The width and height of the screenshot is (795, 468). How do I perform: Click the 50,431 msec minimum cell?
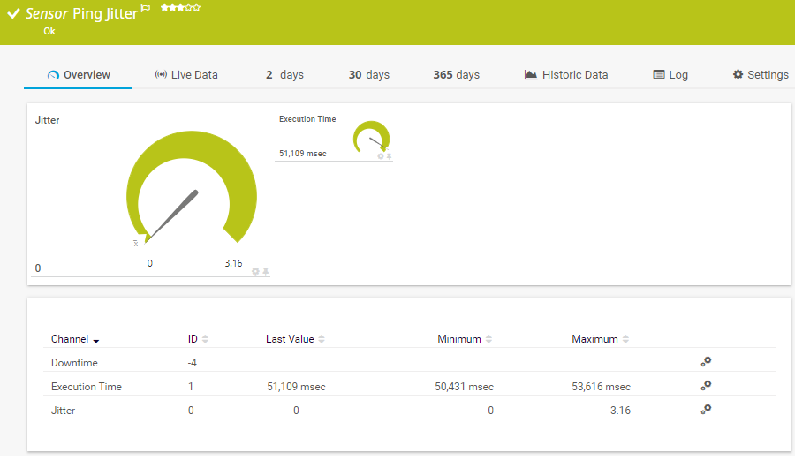(x=464, y=387)
